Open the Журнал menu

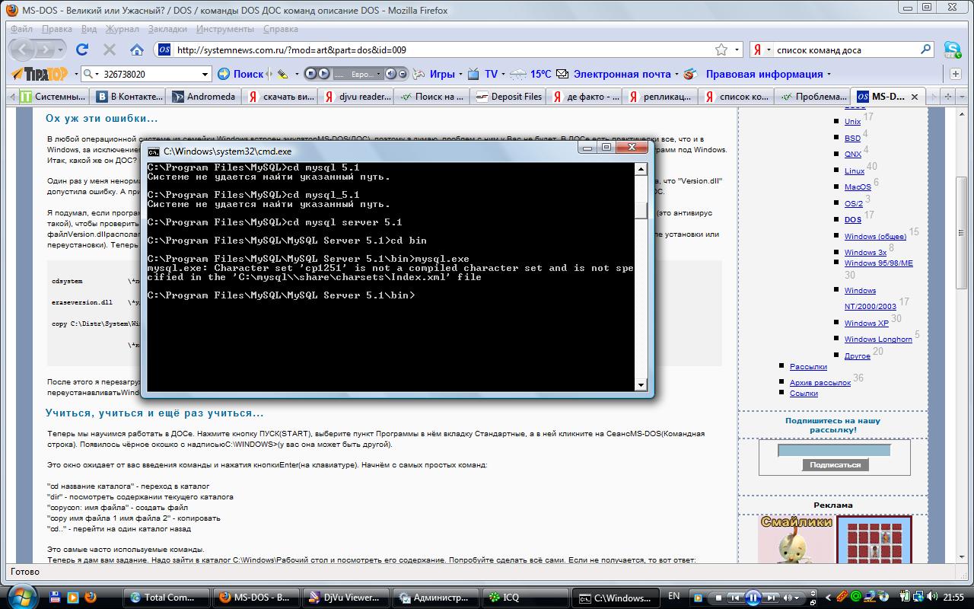coord(122,29)
